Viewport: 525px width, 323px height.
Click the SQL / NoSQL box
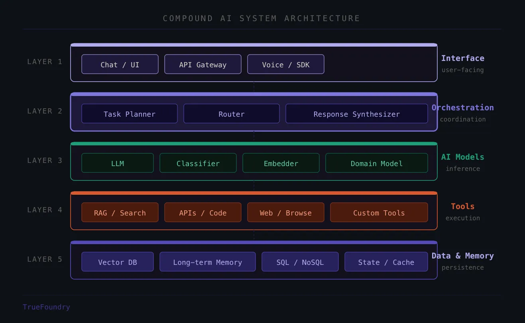pos(300,262)
